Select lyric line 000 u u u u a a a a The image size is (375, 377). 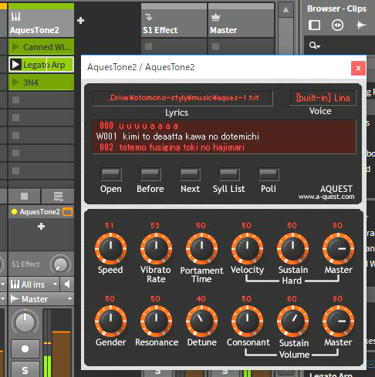[139, 126]
